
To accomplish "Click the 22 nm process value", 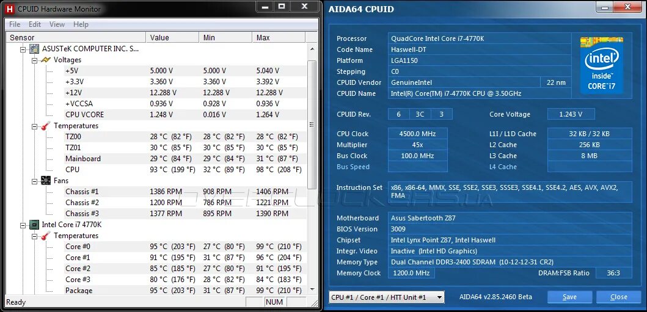I will coord(556,82).
